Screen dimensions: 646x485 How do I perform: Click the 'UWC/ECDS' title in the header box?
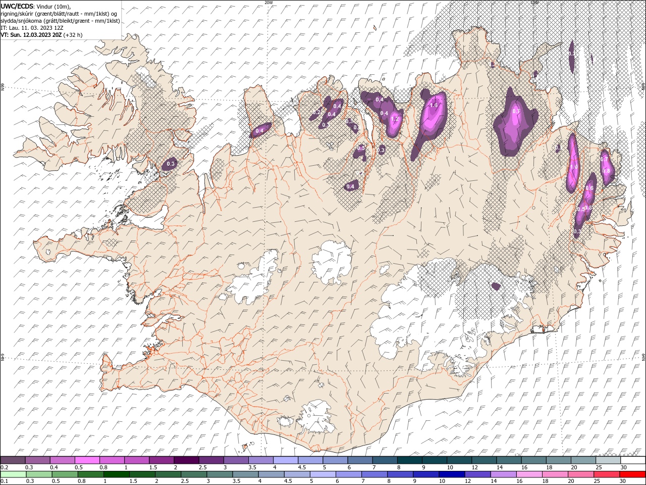(17, 6)
